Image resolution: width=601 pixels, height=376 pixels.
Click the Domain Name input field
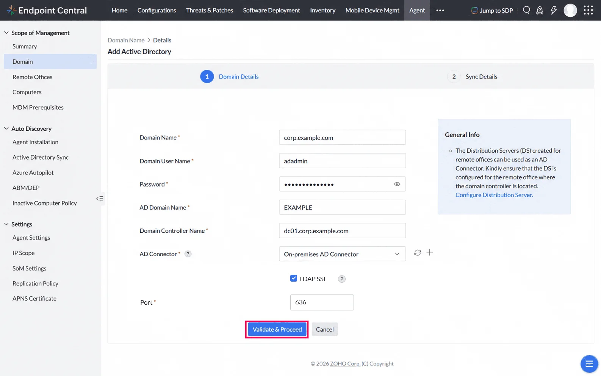tap(342, 137)
